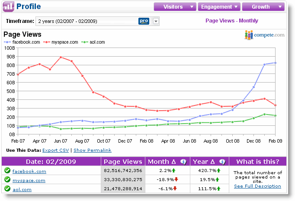Viewport: 295px width, 201px height.
Task: Click the compete.com logo
Action: (x=264, y=35)
